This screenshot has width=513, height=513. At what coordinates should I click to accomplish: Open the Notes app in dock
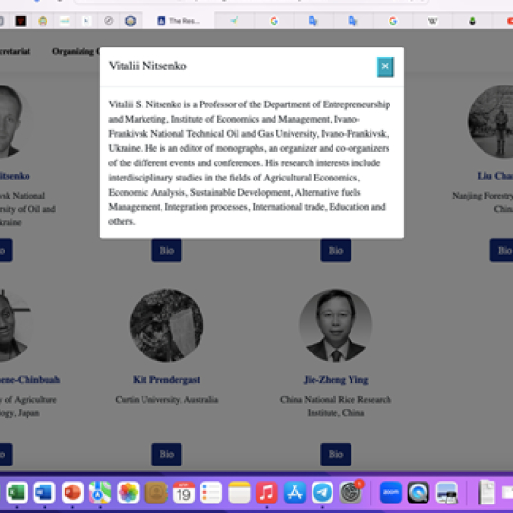coord(239,492)
